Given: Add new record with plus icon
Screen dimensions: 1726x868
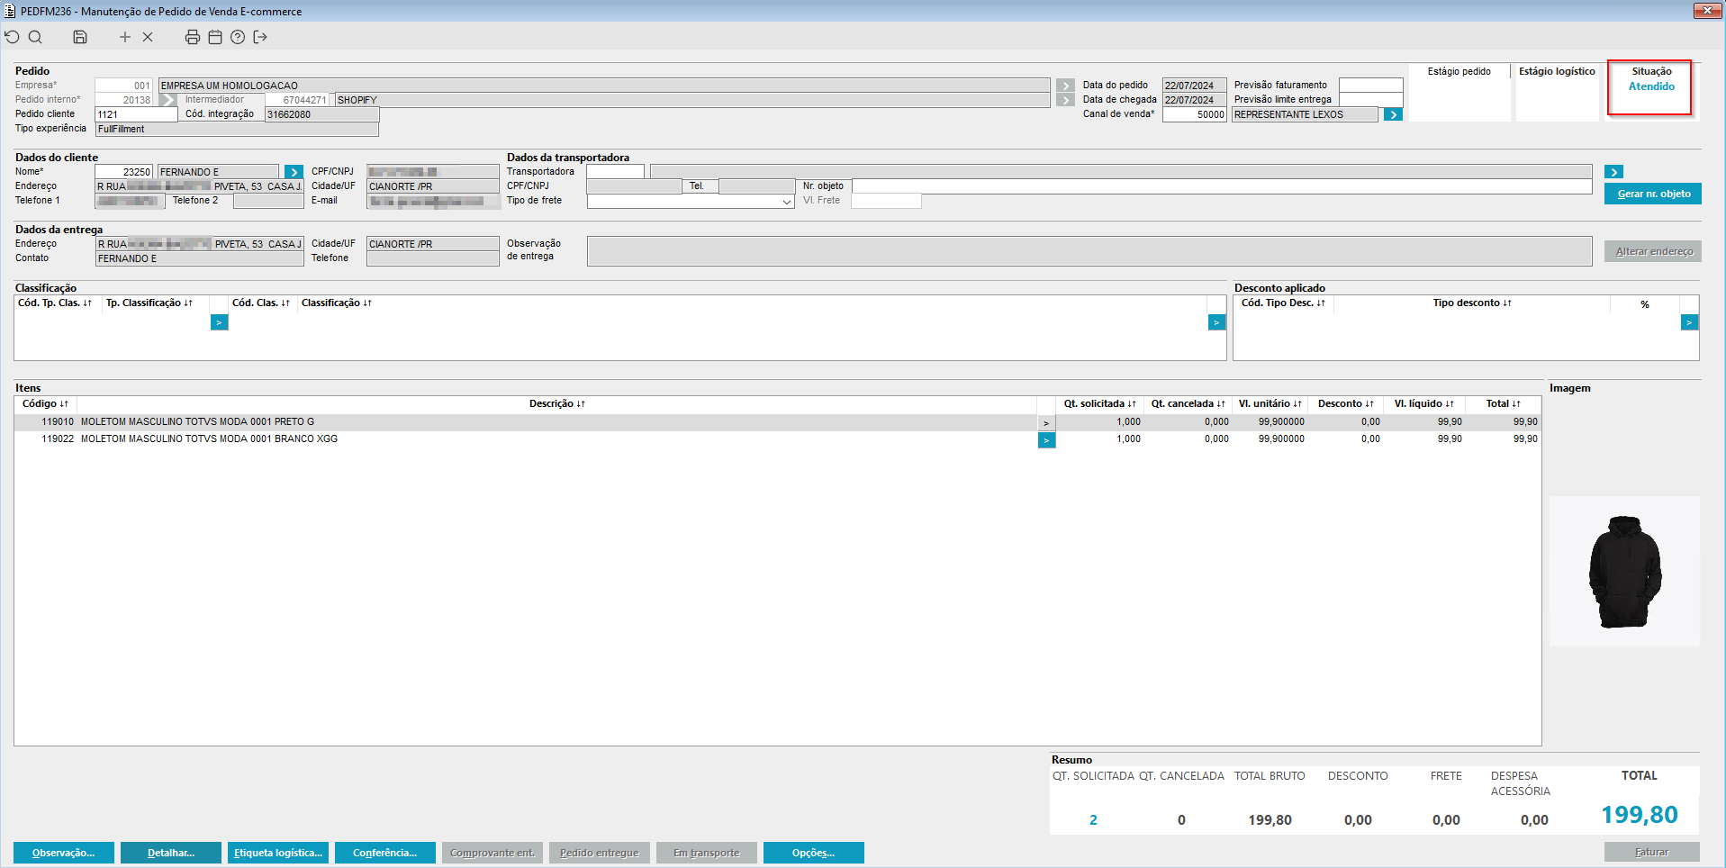Looking at the screenshot, I should pos(125,37).
